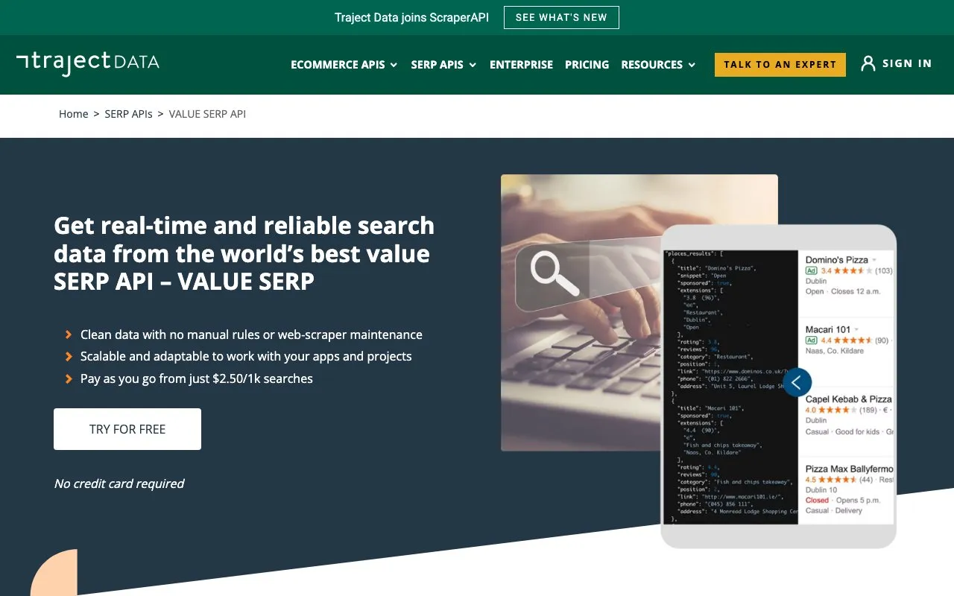Click the TALK TO AN EXPERT button
The width and height of the screenshot is (954, 596).
(x=780, y=64)
